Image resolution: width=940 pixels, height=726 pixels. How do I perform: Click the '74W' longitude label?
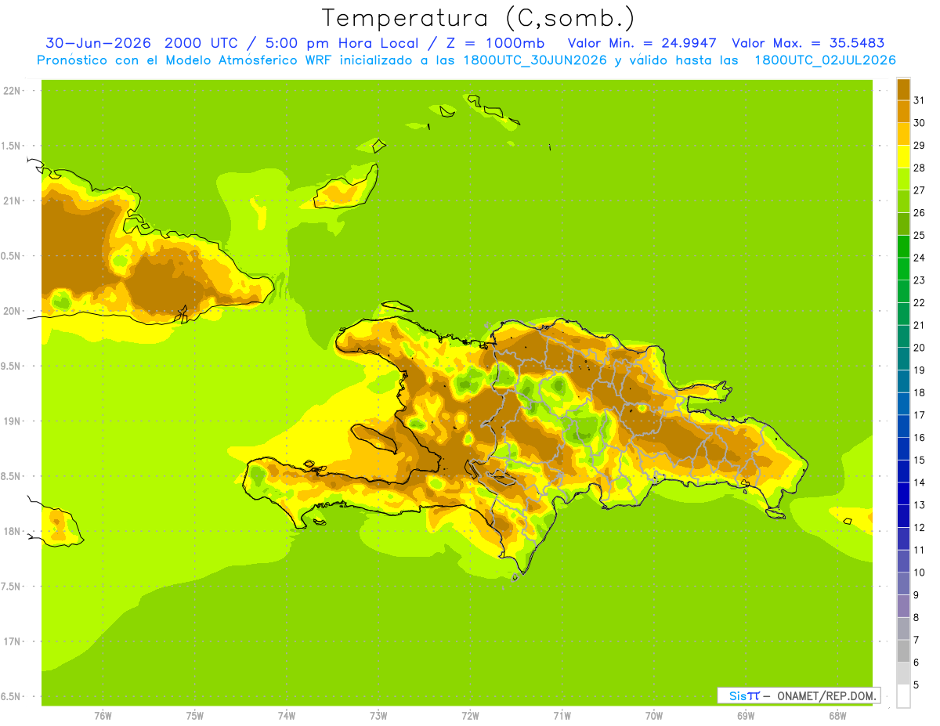pos(286,716)
